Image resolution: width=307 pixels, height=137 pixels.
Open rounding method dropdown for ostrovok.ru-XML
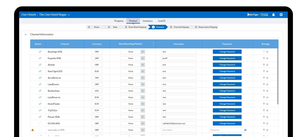pos(143,130)
